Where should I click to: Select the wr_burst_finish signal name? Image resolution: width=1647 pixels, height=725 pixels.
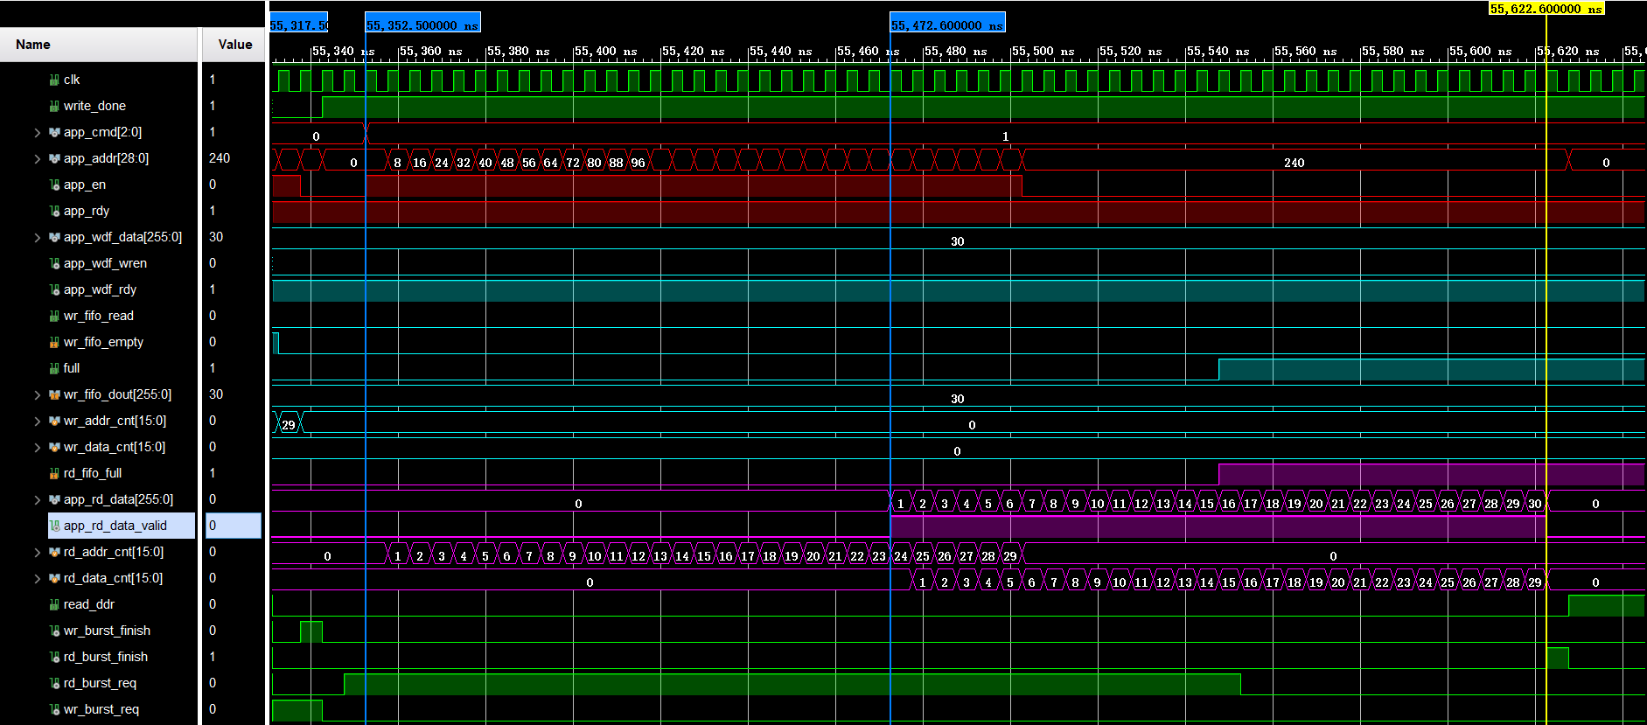[107, 631]
